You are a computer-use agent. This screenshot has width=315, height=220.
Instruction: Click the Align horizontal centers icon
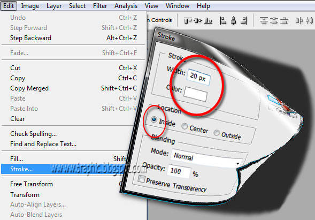pyautogui.click(x=233, y=20)
